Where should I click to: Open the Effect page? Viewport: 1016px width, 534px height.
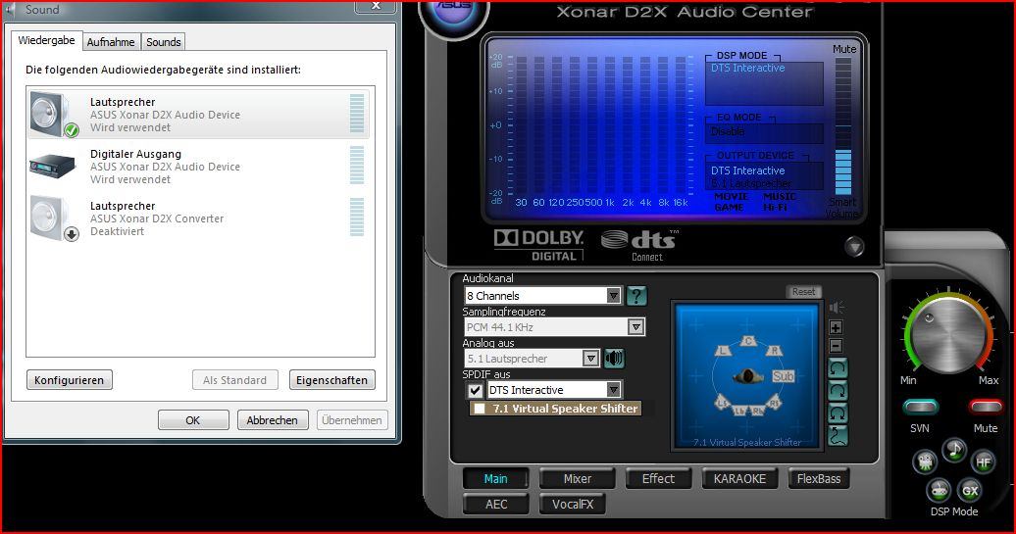pyautogui.click(x=658, y=479)
